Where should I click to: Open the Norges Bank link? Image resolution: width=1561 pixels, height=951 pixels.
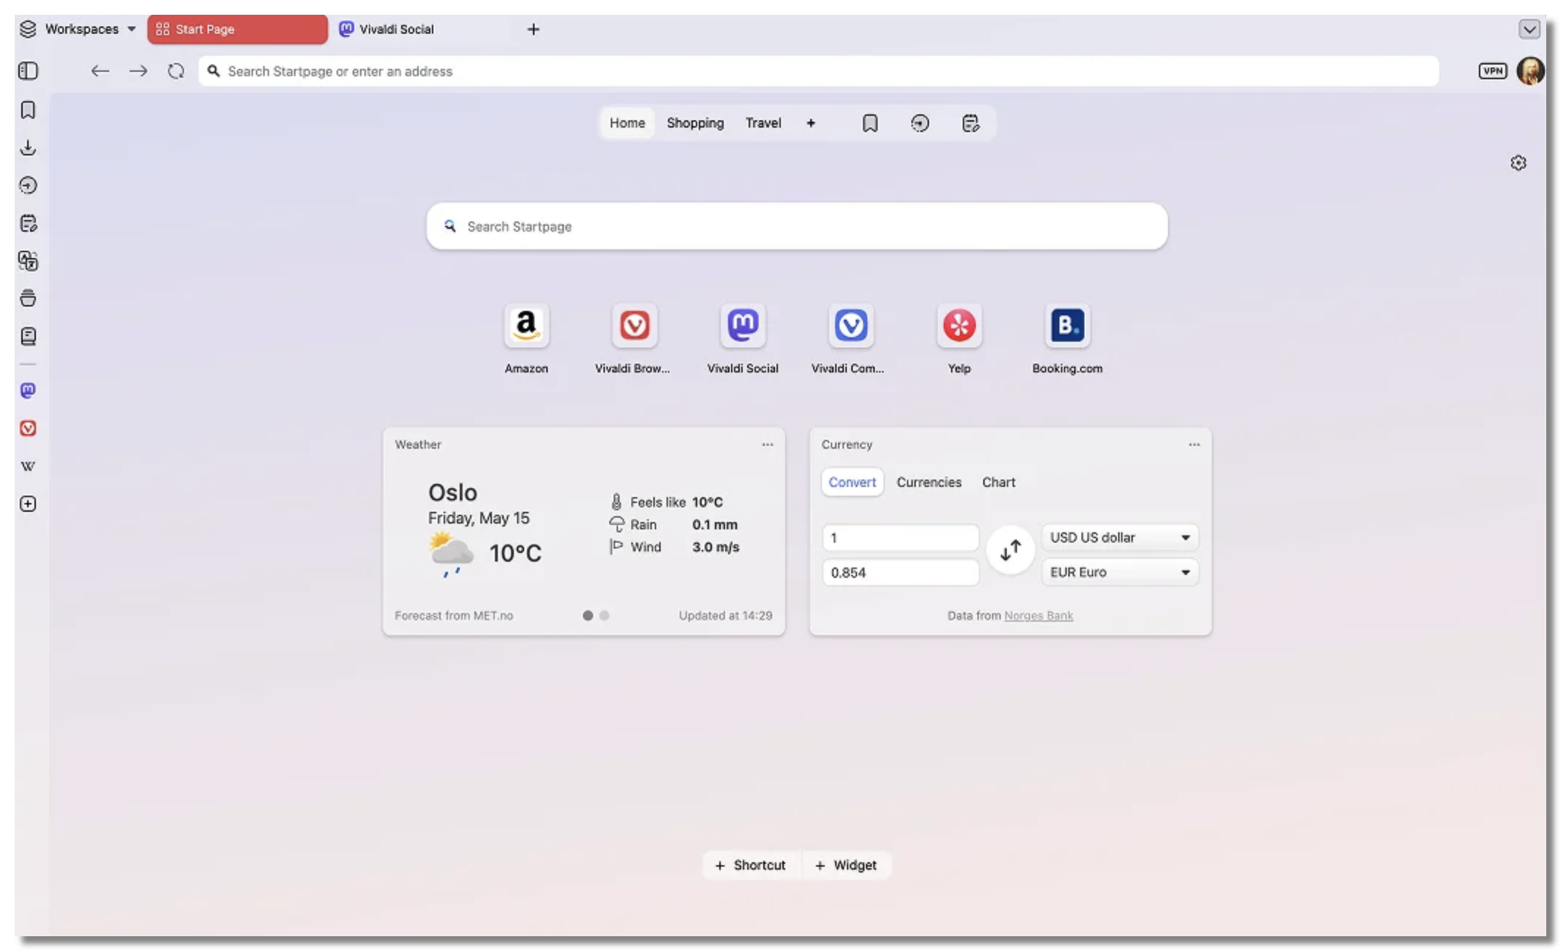click(1038, 616)
